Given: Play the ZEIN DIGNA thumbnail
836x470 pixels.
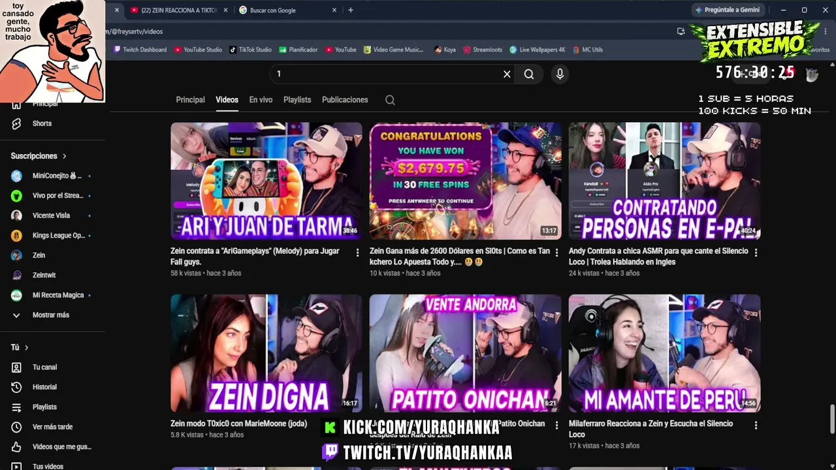Looking at the screenshot, I should [266, 353].
